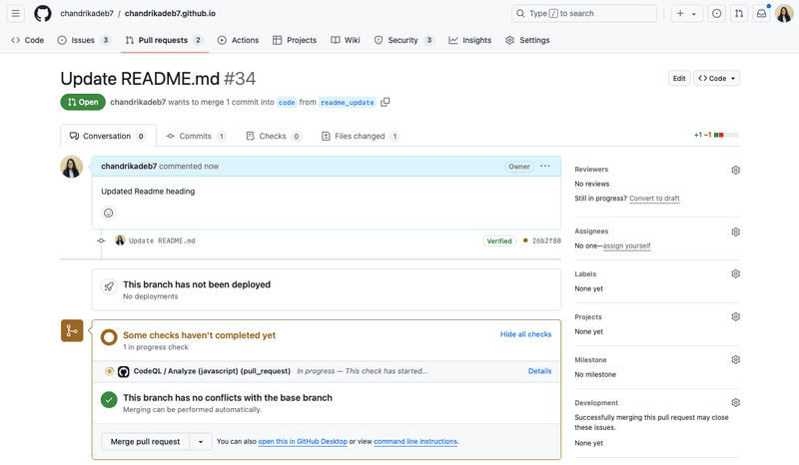Click the commit status dot next to 26b2f88
This screenshot has height=465, width=799.
point(525,240)
